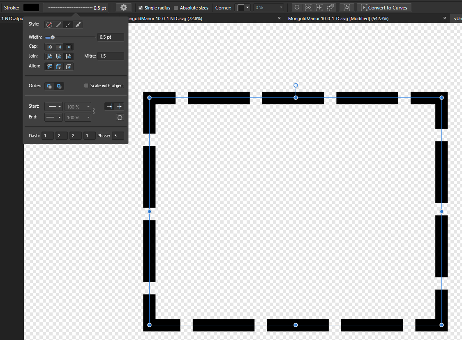Click the black Stroke color swatch

[31, 8]
